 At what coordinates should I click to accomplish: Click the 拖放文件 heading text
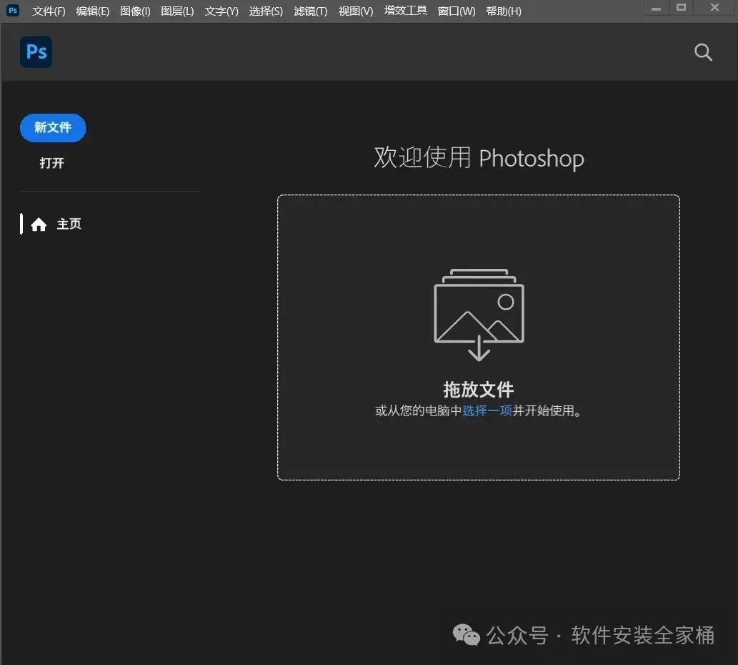coord(478,390)
